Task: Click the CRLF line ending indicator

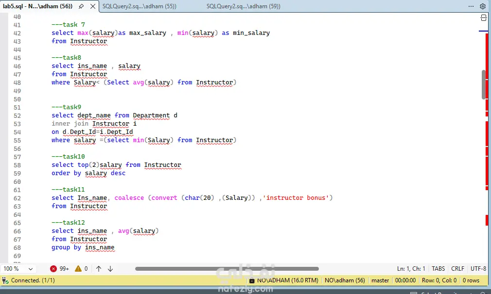Action: (457, 269)
